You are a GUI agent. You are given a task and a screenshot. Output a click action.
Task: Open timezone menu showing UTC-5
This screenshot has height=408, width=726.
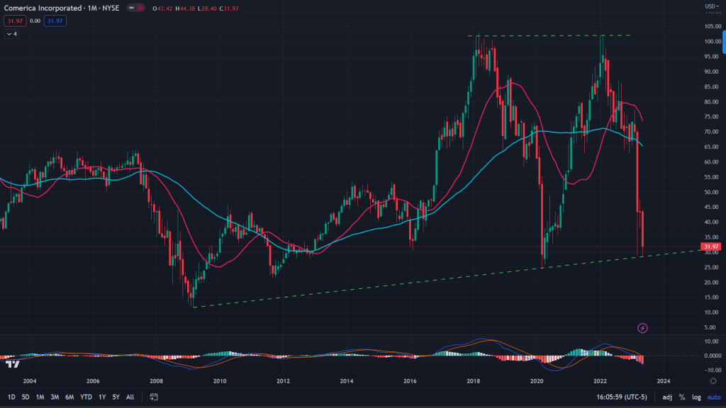pos(625,397)
